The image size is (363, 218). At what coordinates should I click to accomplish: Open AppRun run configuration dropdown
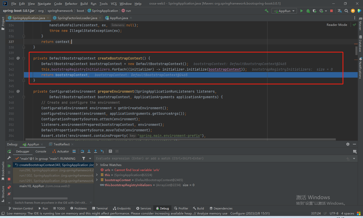(x=284, y=11)
